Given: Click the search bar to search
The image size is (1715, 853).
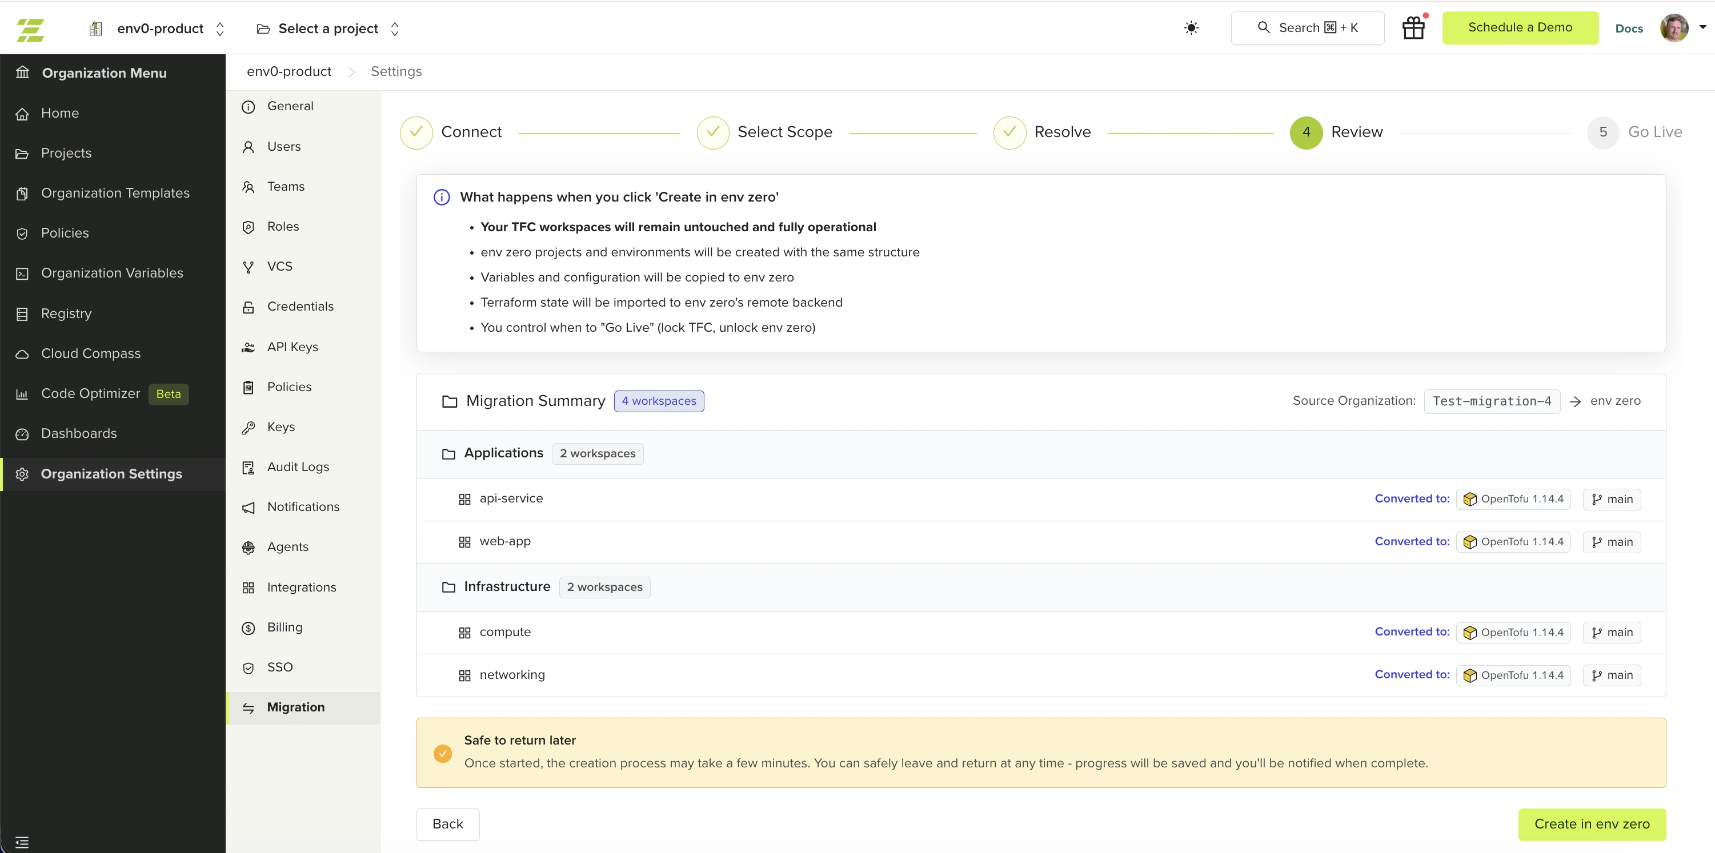Looking at the screenshot, I should pyautogui.click(x=1307, y=27).
